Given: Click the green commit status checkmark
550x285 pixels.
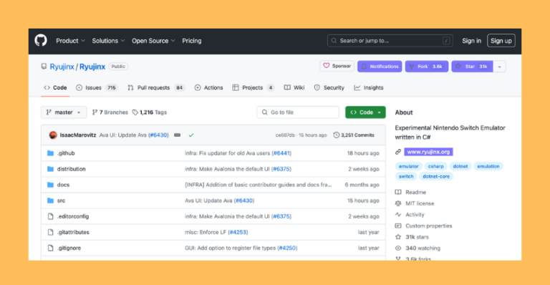Looking at the screenshot, I should click(191, 135).
